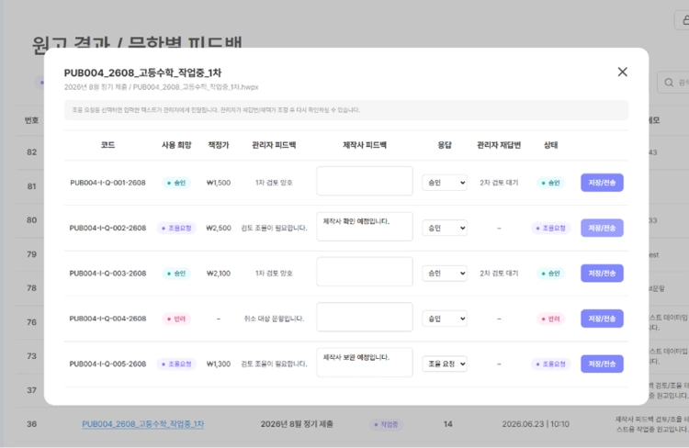Edit 제작사 보완 예정입니다 feedback field
The height and width of the screenshot is (448, 689).
tap(365, 362)
